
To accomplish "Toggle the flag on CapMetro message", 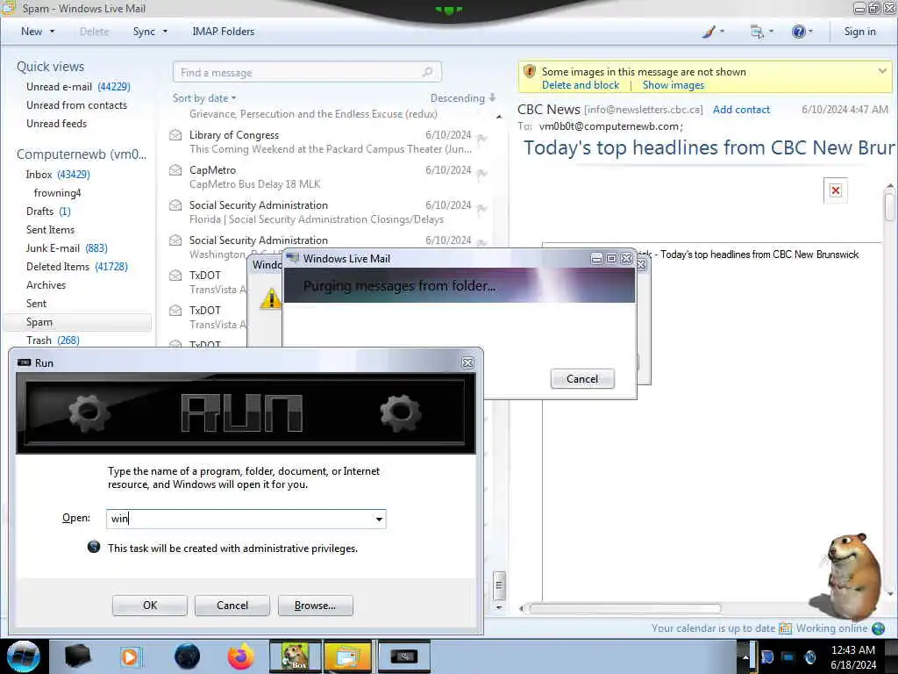I will tap(481, 173).
